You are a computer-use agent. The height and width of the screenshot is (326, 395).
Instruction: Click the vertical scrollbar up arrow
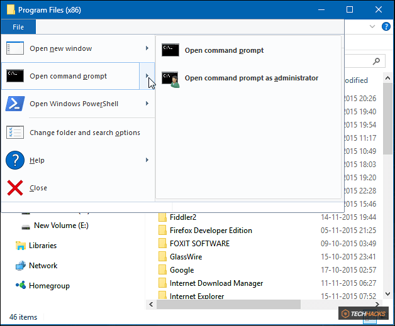coord(388,78)
